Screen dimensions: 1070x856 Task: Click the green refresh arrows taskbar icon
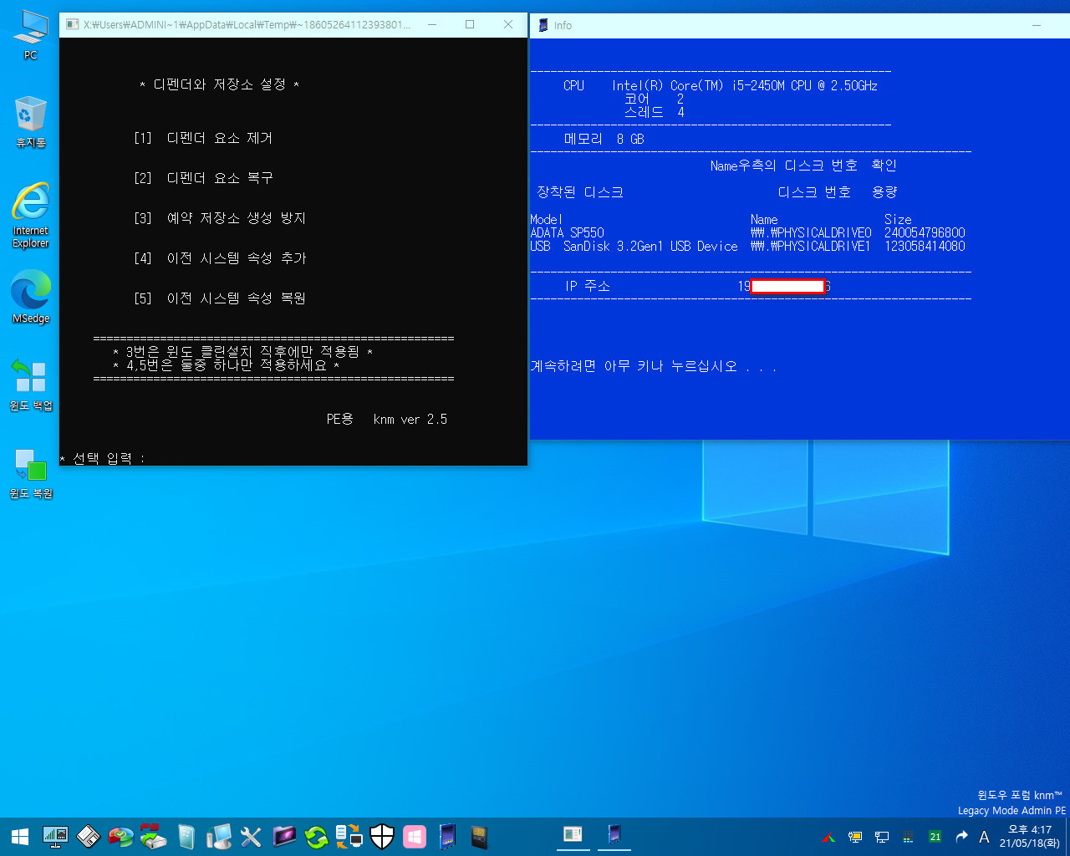click(x=317, y=836)
